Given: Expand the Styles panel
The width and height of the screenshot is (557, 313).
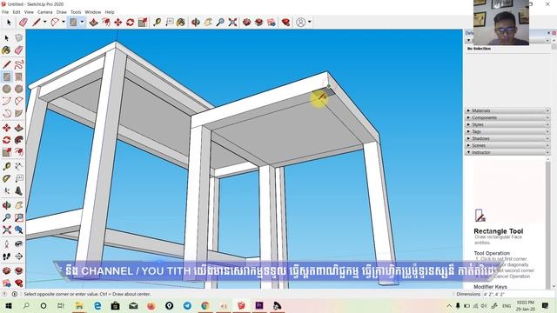Looking at the screenshot, I should [507, 124].
